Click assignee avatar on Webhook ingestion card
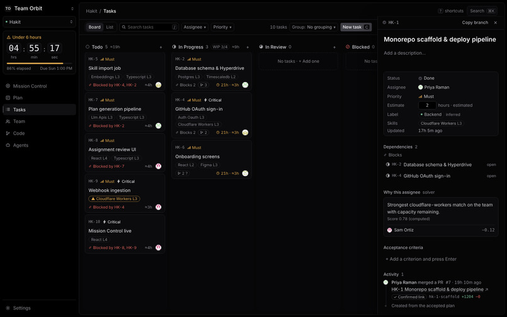This screenshot has width=507, height=317. pos(159,207)
